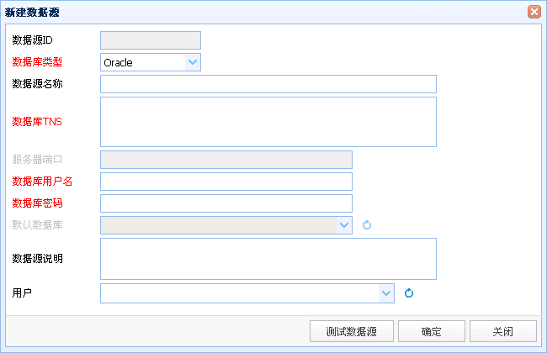Expand the 默认数据库 dropdown arrow
Image resolution: width=547 pixels, height=353 pixels.
pos(344,225)
